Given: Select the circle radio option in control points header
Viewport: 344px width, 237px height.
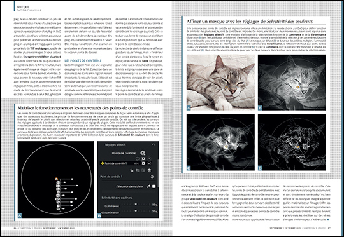Looking at the screenshot, I should 138,158.
